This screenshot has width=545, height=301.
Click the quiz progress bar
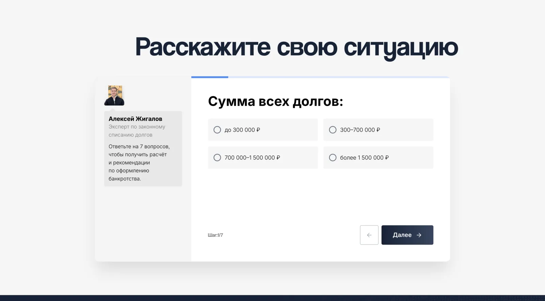[x=321, y=77]
